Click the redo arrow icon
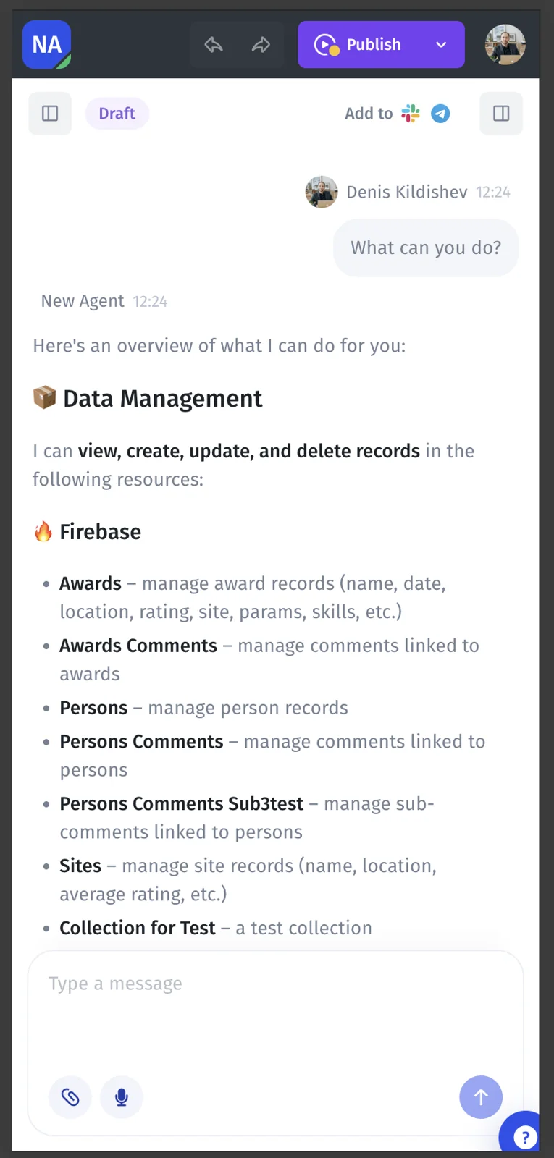Image resolution: width=554 pixels, height=1158 pixels. click(261, 45)
